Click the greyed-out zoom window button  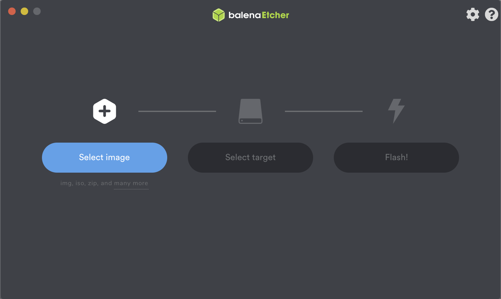point(37,11)
